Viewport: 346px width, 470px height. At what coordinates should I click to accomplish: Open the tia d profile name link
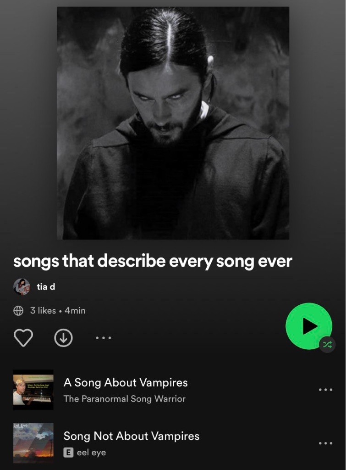(x=46, y=287)
